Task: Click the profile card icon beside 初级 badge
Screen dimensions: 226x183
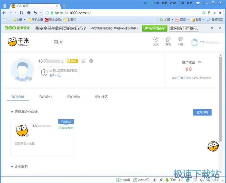Action: point(83,61)
